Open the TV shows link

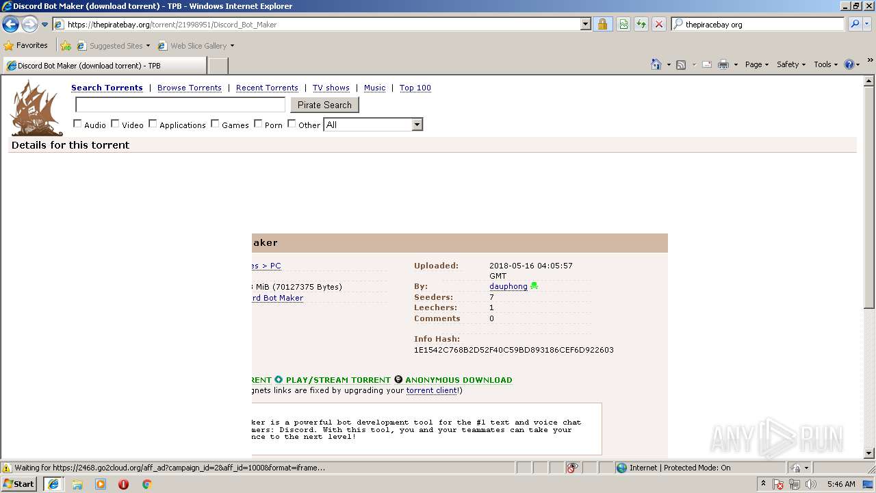tap(331, 88)
